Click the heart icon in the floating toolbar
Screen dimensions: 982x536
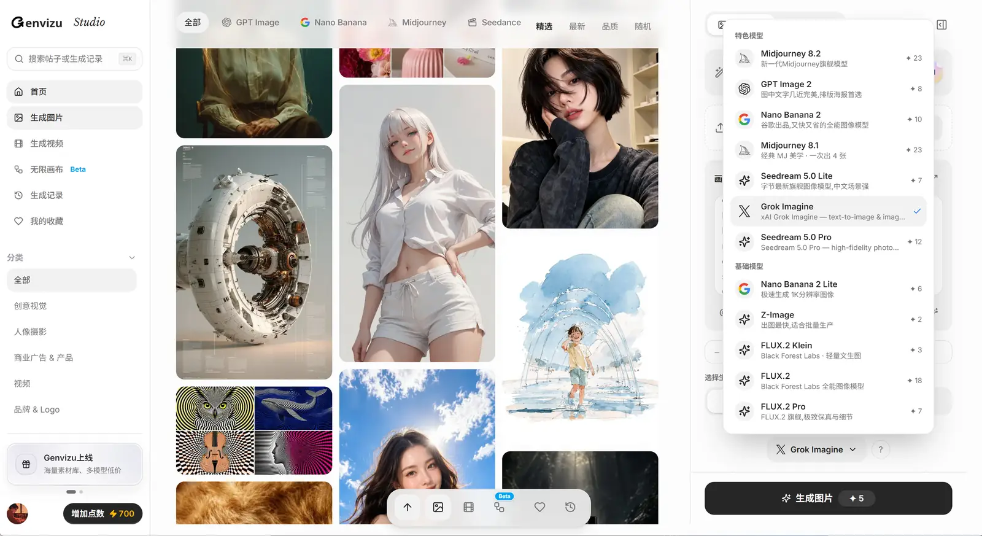539,507
